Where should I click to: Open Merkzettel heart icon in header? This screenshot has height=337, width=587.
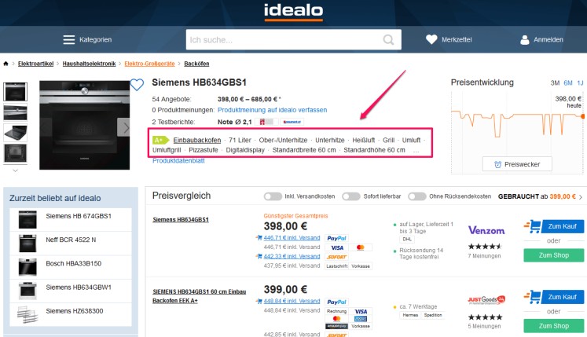(x=431, y=39)
